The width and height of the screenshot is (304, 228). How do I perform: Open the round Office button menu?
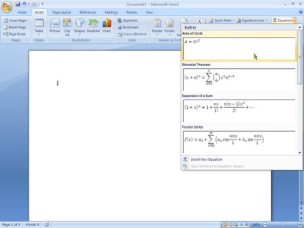[7, 7]
